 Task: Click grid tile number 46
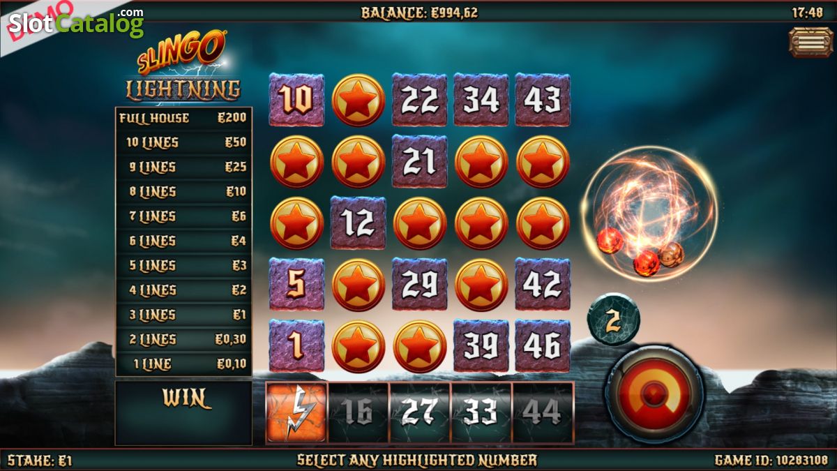542,345
